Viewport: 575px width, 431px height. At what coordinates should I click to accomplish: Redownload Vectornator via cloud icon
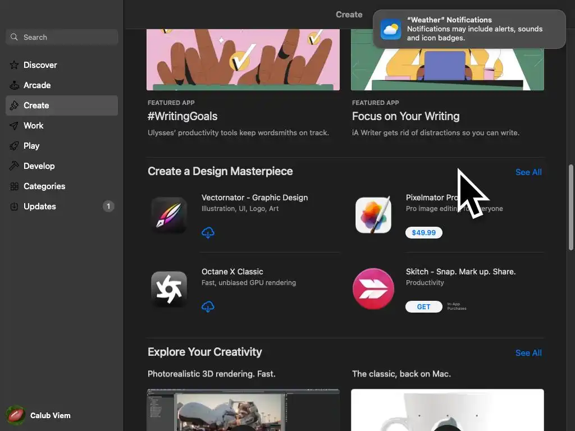[x=208, y=233]
